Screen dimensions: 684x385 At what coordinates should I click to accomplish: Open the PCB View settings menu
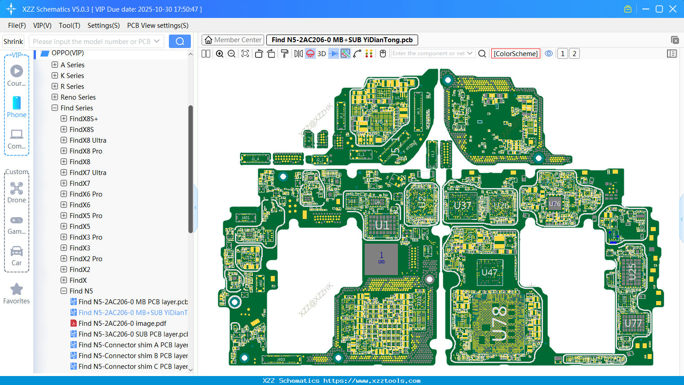click(x=157, y=26)
